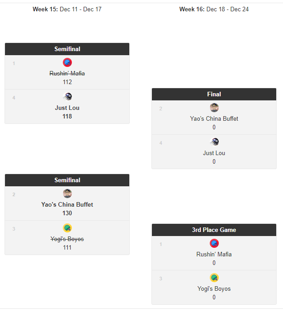Image resolution: width=283 pixels, height=312 pixels.
Task: Click Yogi's Boyos helmet in 3rd Place Game
Action: [x=214, y=278]
